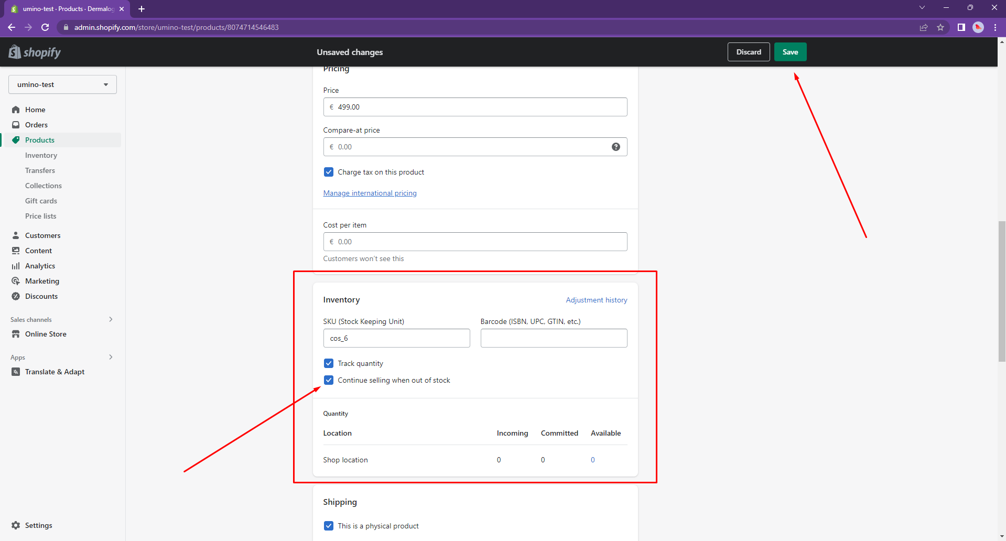Open Manage international pricing link
This screenshot has width=1006, height=541.
point(370,193)
